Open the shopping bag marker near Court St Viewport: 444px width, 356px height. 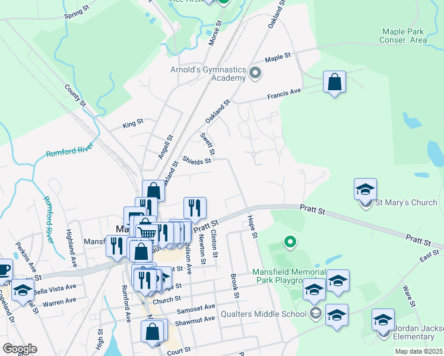tap(153, 331)
